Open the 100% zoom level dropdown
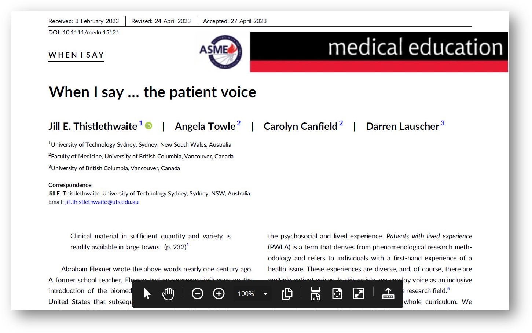Image resolution: width=532 pixels, height=333 pixels. pos(265,294)
